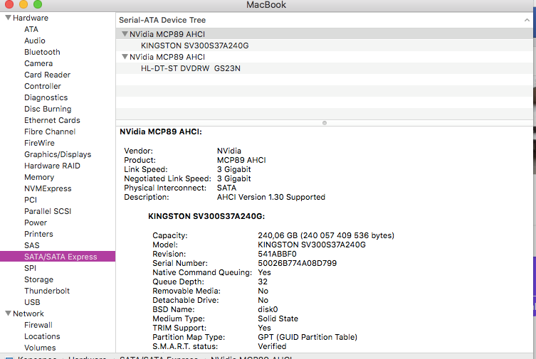Image resolution: width=536 pixels, height=359 pixels.
Task: Click the Negotiated Link Speed 3 Gigabit value
Action: pos(233,178)
